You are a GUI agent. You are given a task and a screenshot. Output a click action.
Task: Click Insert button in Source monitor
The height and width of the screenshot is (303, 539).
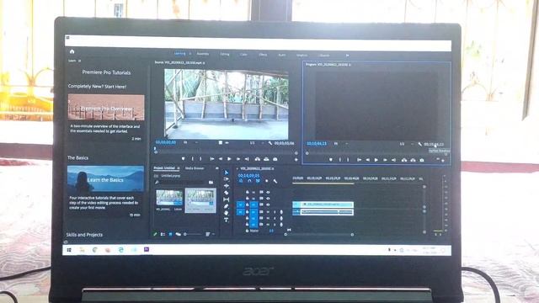coord(258,159)
